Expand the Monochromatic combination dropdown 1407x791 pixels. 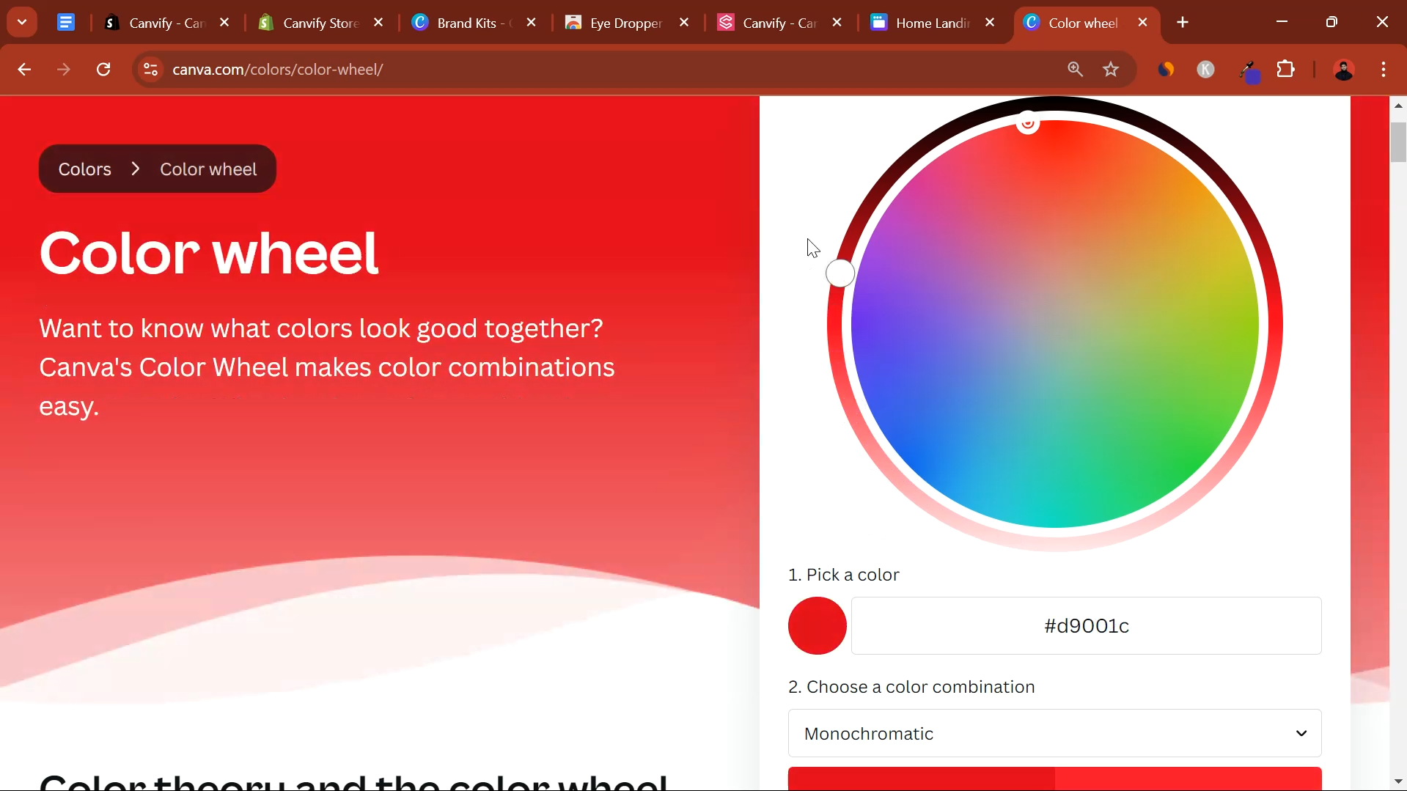point(1054,733)
